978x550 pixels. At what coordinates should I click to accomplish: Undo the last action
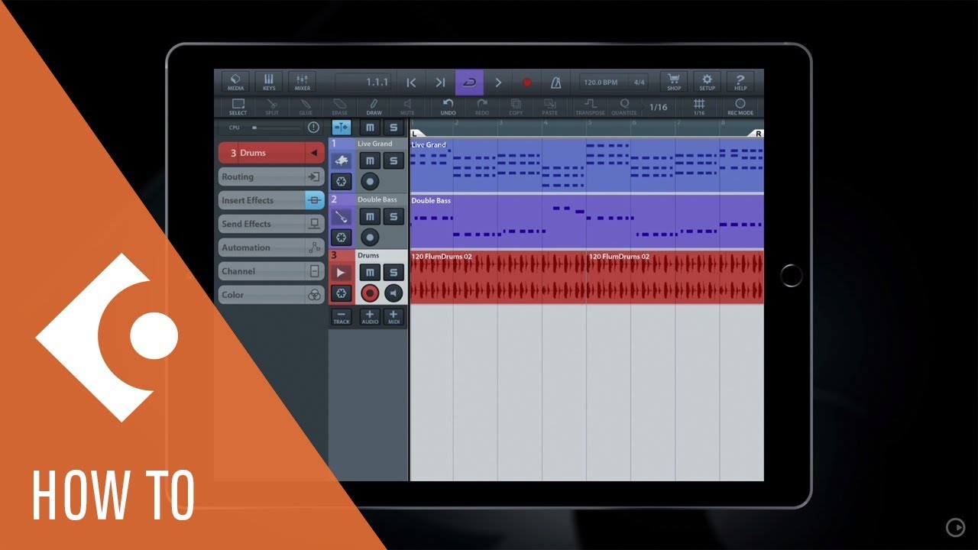pyautogui.click(x=449, y=107)
